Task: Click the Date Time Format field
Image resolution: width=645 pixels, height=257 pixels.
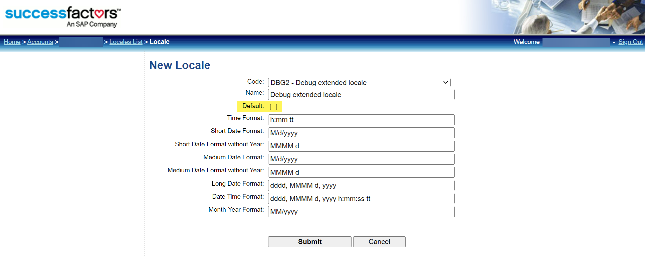Action: point(361,199)
